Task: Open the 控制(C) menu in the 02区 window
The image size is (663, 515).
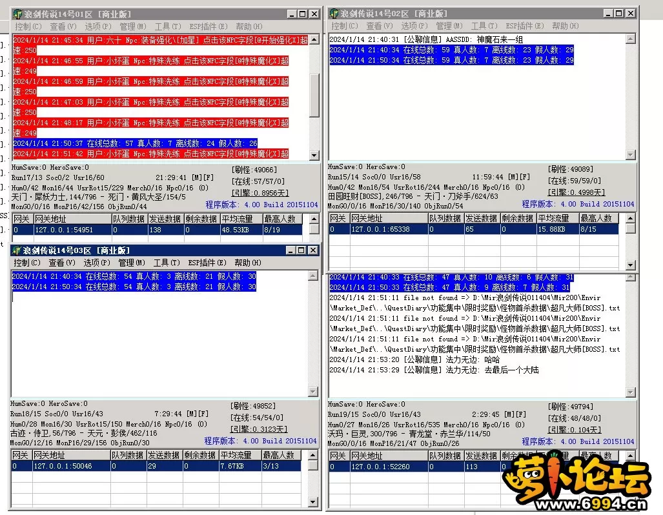Action: [345, 26]
